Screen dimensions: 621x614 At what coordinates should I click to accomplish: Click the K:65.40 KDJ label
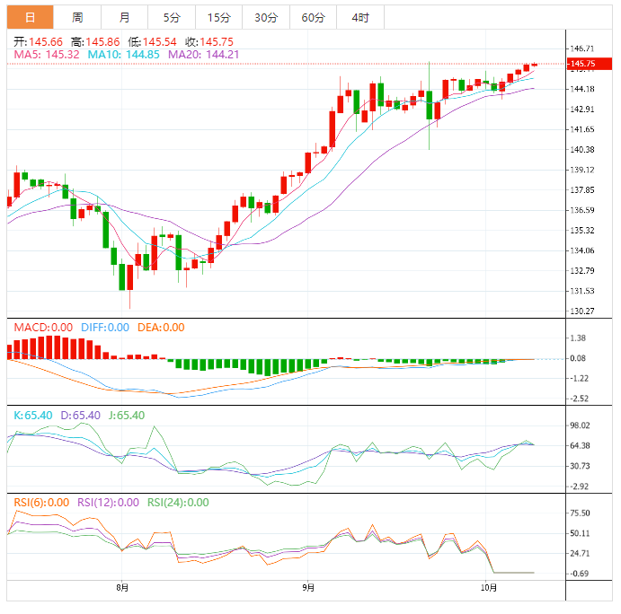coord(33,416)
